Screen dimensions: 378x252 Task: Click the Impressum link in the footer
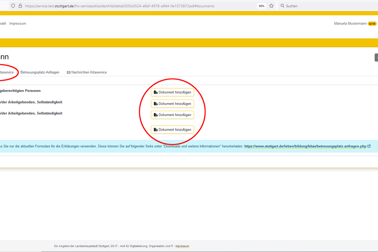[182, 246]
